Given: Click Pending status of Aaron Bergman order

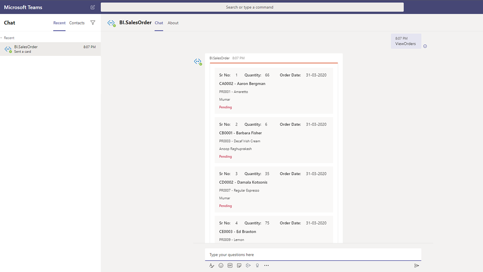Looking at the screenshot, I should 226,107.
